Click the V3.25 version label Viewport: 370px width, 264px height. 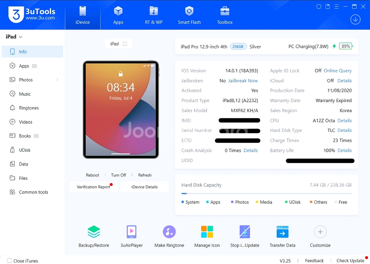click(x=285, y=261)
